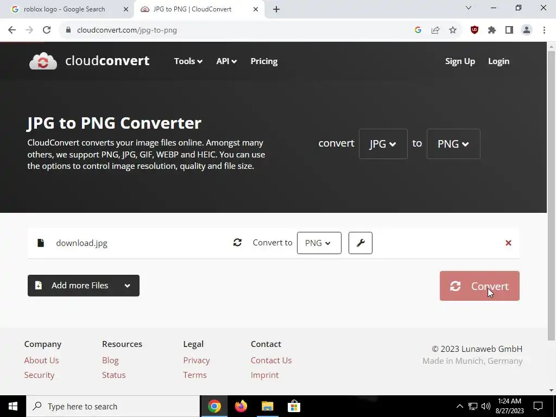
Task: Open a new browser tab
Action: coord(276,9)
